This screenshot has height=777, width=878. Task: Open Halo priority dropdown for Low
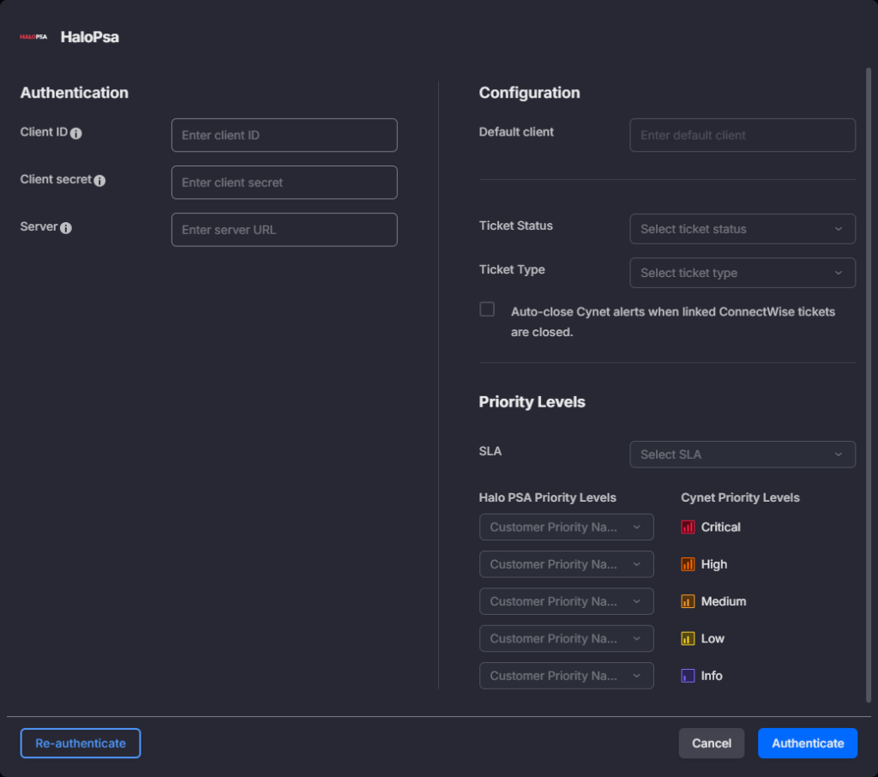pos(566,639)
